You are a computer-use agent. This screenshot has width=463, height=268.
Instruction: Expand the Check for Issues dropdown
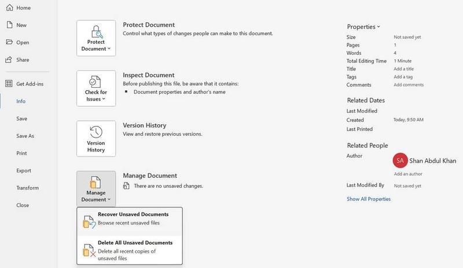click(x=96, y=88)
